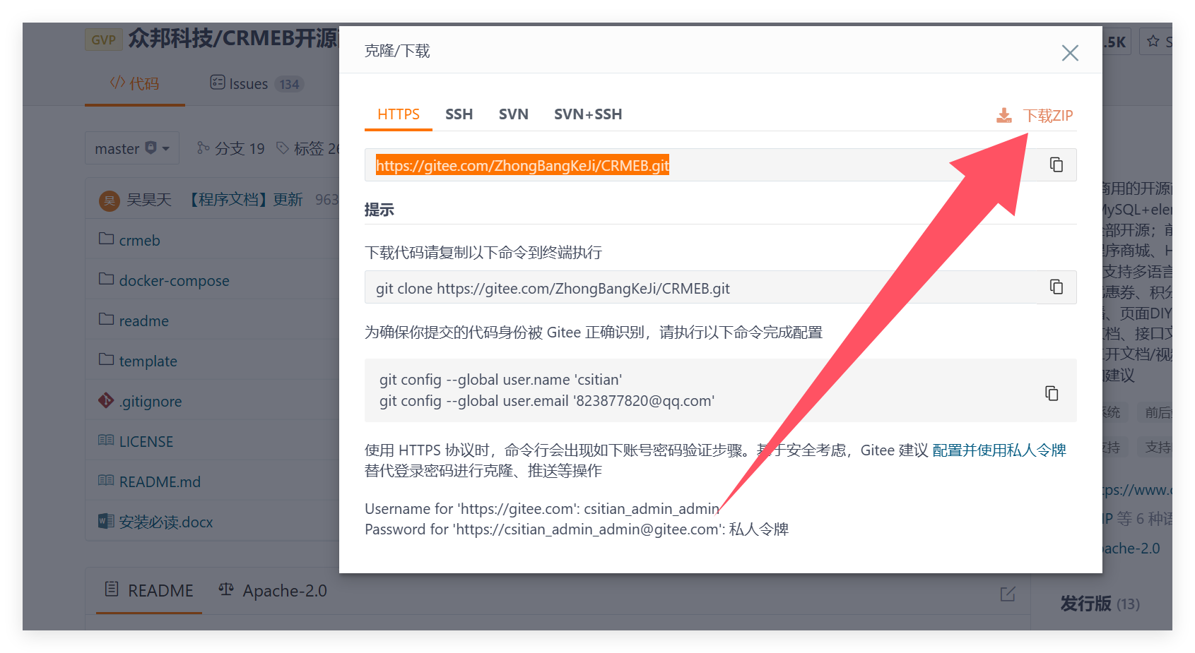Copy the git clone command
Viewport: 1195px width, 653px height.
[x=1056, y=287]
